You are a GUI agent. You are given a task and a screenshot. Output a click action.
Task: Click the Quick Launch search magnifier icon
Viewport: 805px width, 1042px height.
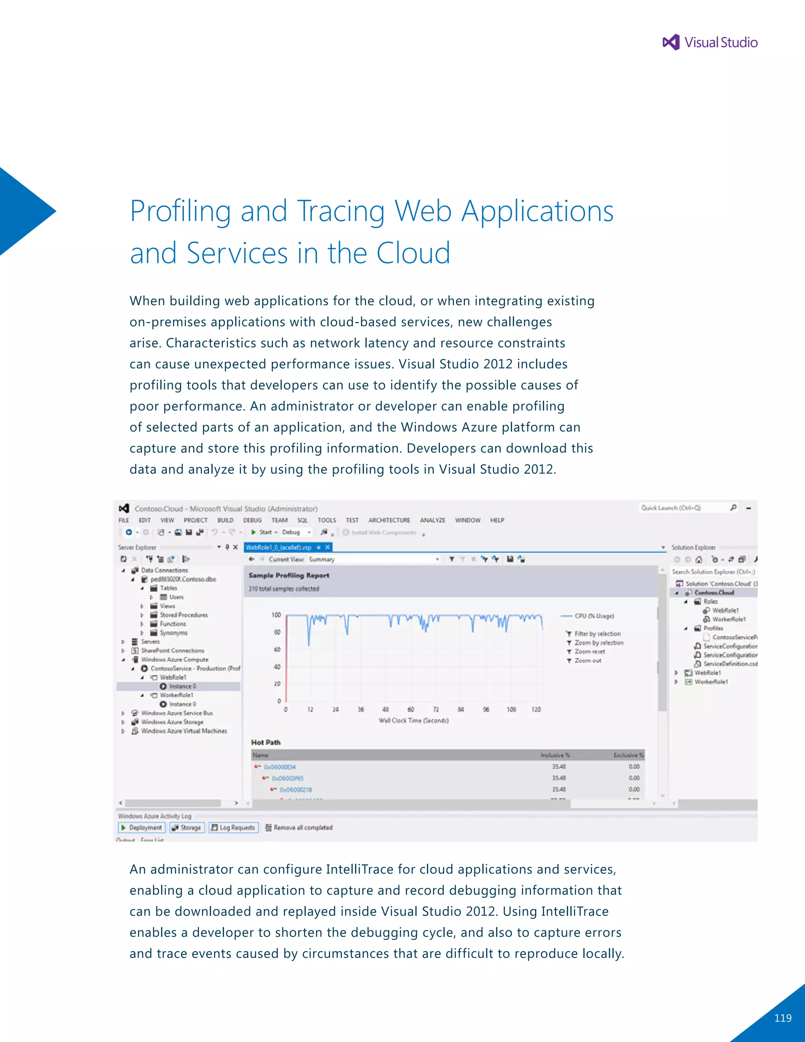point(733,508)
